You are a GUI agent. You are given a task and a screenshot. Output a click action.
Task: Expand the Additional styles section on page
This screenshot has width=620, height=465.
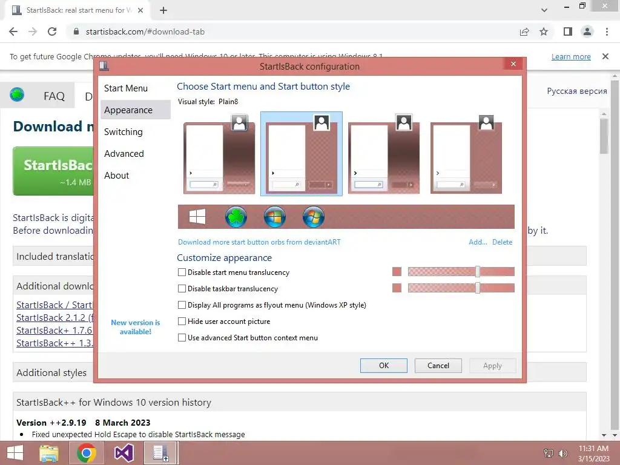tap(51, 372)
